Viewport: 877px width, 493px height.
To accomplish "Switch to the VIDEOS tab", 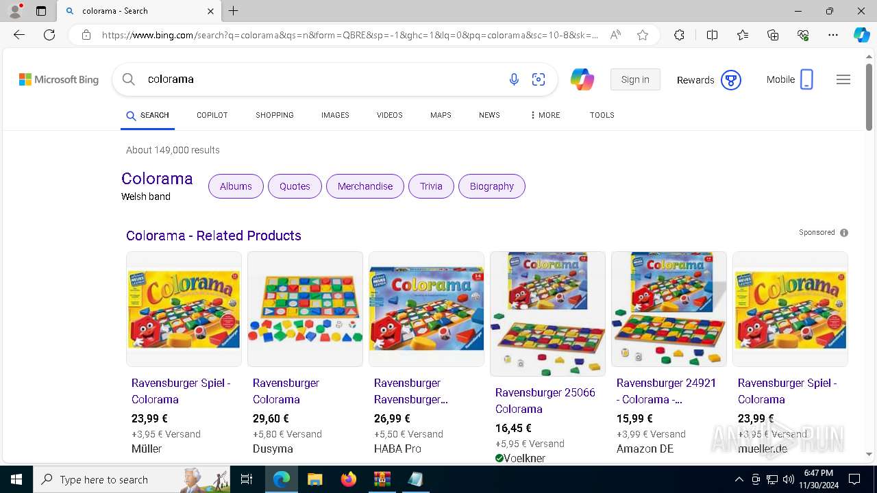I will 390,115.
